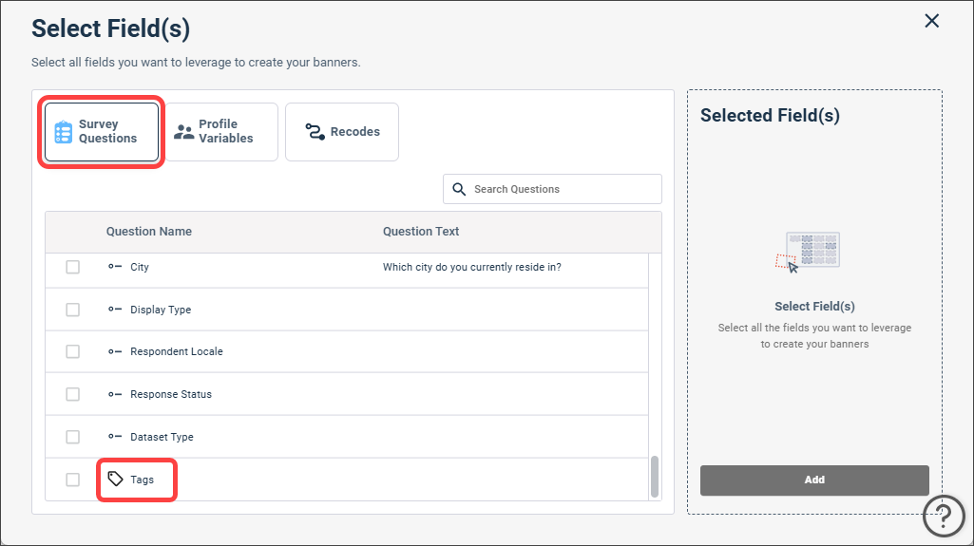974x546 pixels.
Task: Open the Recodes tab
Action: (x=342, y=132)
